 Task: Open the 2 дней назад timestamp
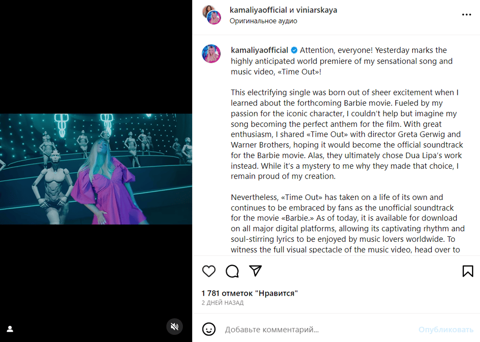pyautogui.click(x=223, y=303)
